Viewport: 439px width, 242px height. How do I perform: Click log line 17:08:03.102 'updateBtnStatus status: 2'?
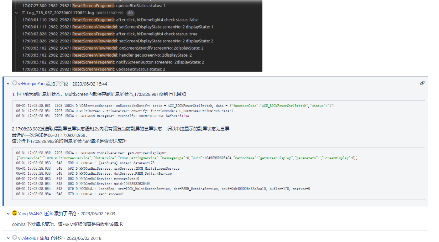[94, 69]
